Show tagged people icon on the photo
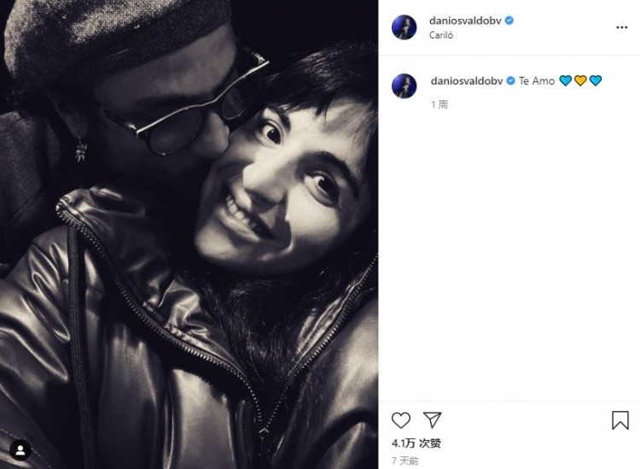The image size is (640, 469). pos(20,450)
